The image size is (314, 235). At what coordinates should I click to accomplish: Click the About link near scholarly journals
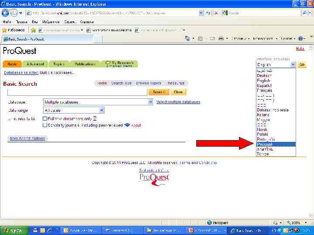[x=136, y=125]
